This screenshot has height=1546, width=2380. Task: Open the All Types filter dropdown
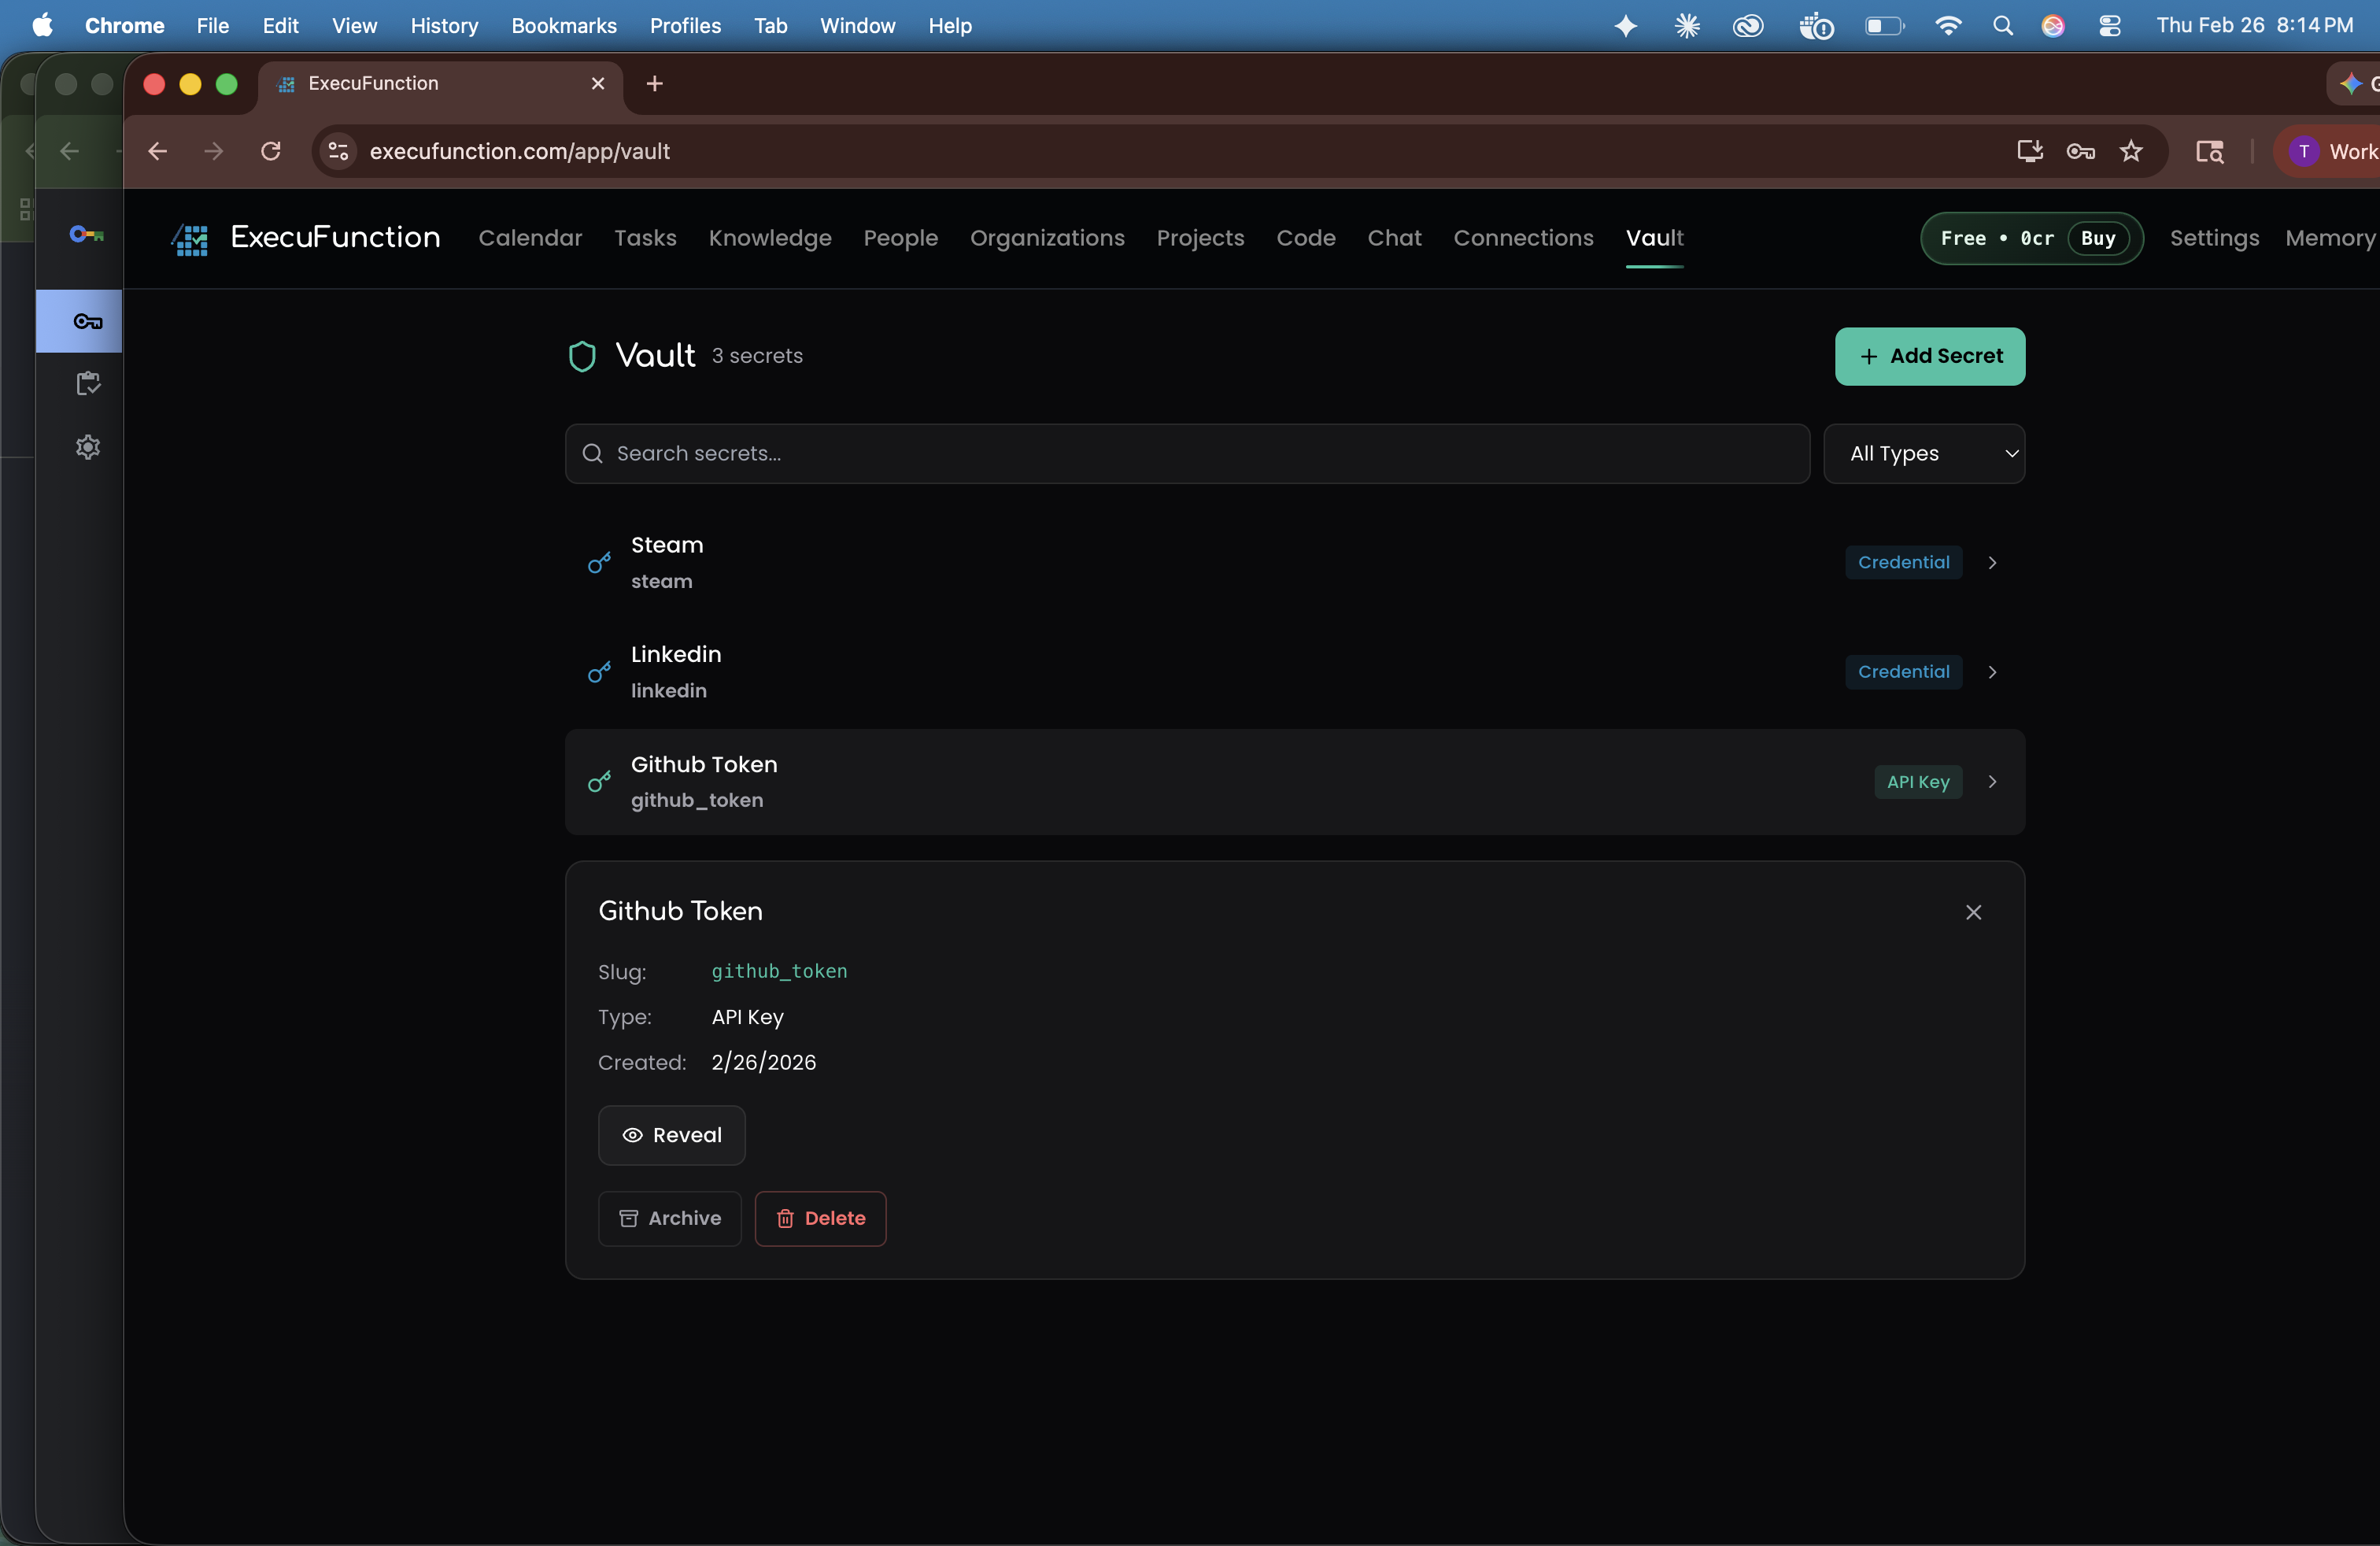pyautogui.click(x=1924, y=453)
